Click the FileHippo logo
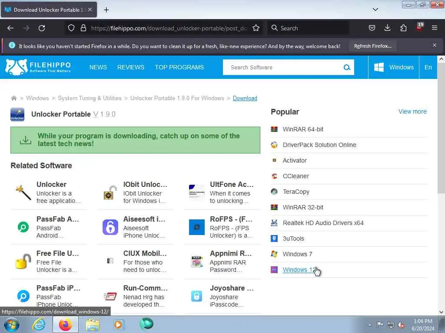Image resolution: width=445 pixels, height=333 pixels. [x=38, y=67]
